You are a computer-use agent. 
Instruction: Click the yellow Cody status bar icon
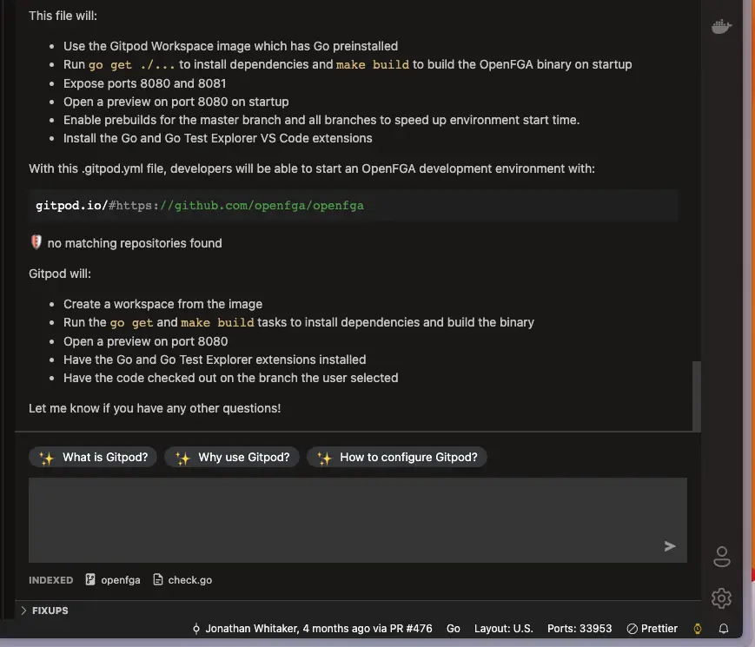coord(697,628)
